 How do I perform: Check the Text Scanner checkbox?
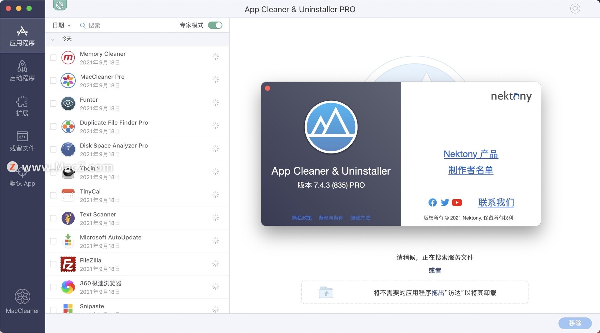[x=53, y=218]
